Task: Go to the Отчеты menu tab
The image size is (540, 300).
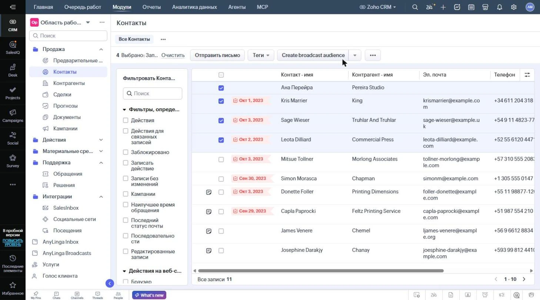Action: click(151, 7)
